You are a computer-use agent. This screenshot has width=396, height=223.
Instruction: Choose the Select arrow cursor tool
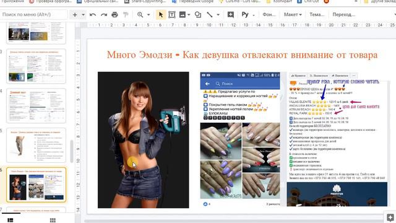(161, 15)
